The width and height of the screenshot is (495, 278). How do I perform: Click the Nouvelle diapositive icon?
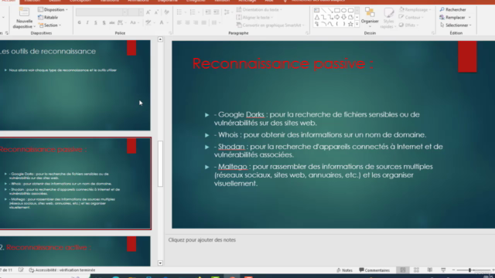point(24,12)
